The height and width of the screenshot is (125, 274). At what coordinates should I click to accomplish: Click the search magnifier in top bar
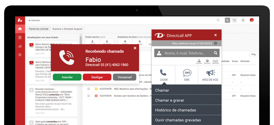click(218, 20)
